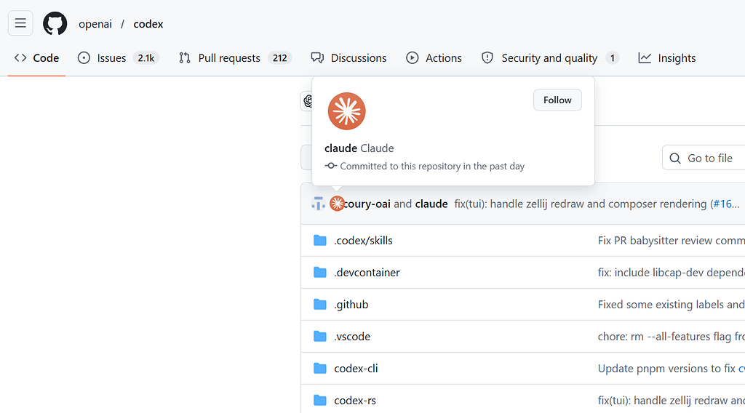The height and width of the screenshot is (413, 745).
Task: Open the codex repository link
Action: (148, 24)
